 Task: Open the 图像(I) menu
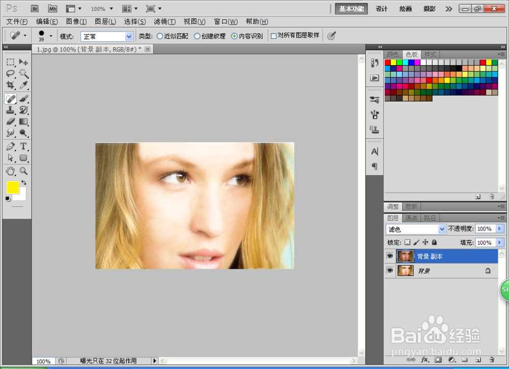click(76, 22)
